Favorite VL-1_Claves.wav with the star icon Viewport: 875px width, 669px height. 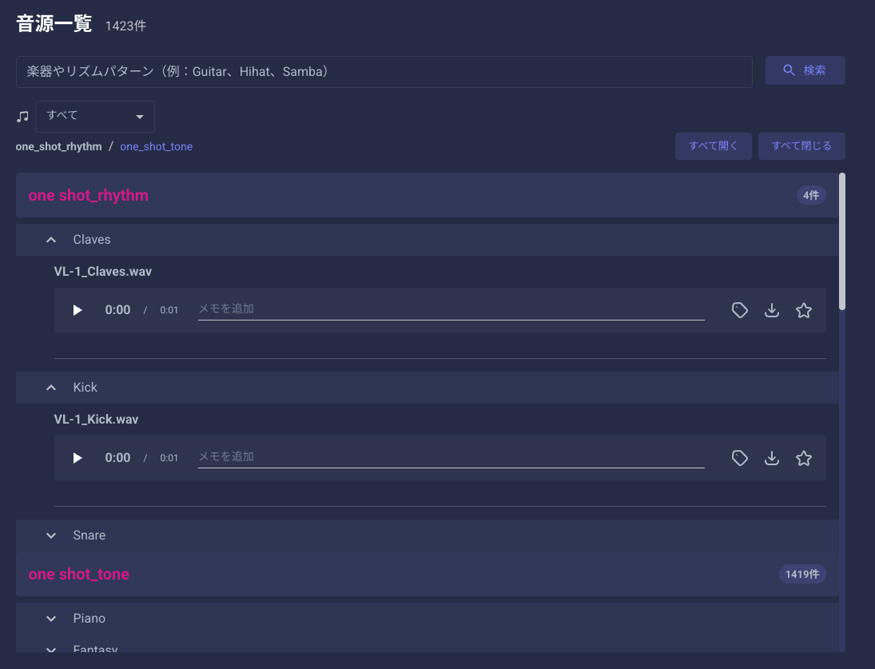point(804,310)
